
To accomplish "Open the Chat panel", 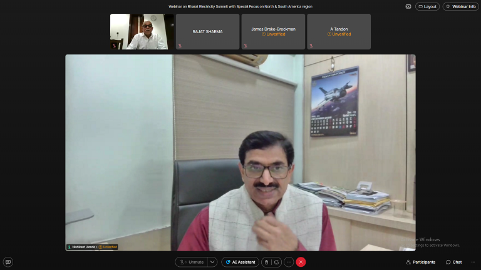I will point(454,262).
